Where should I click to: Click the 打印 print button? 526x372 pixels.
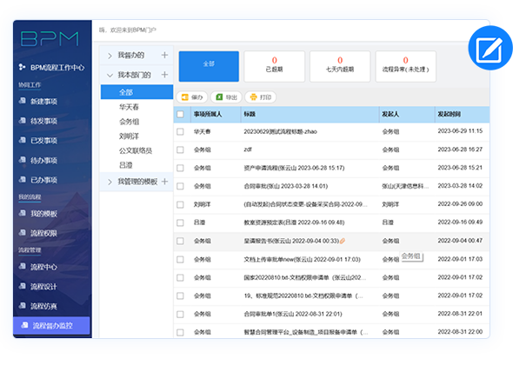[260, 97]
